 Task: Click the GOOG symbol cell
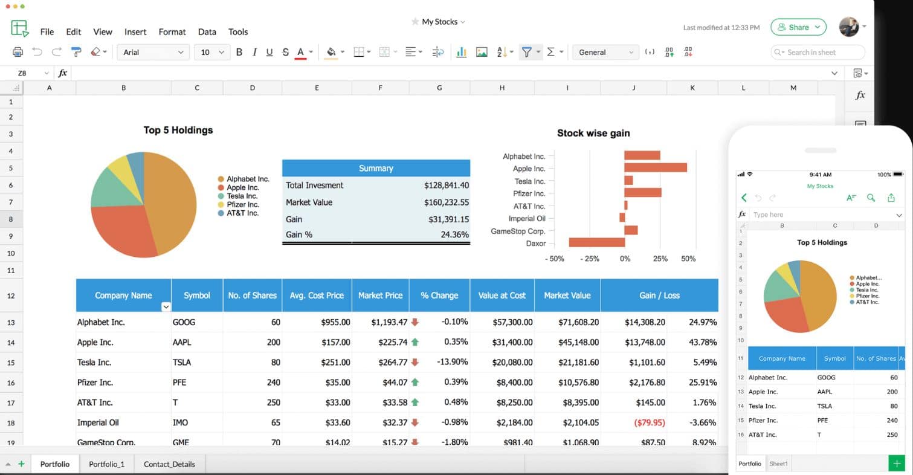[197, 323]
